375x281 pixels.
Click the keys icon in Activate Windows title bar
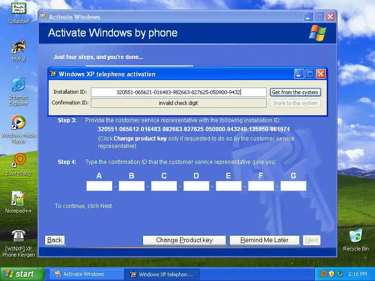point(44,16)
